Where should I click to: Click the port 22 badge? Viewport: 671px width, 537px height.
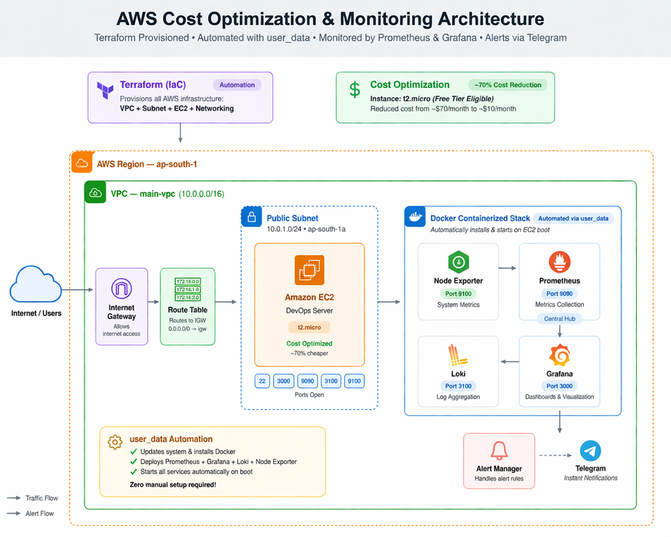point(262,381)
